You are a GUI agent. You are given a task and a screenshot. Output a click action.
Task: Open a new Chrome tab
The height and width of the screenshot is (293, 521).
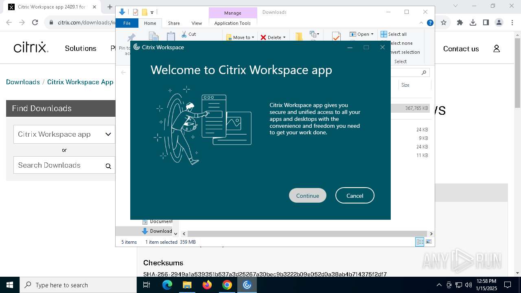[x=109, y=7]
